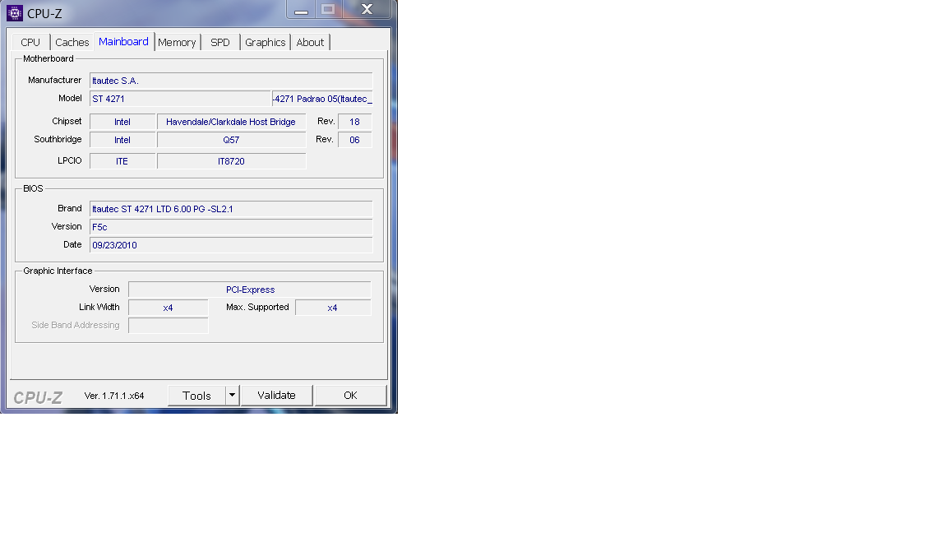
Task: Switch to the Graphics tab
Action: tap(266, 42)
